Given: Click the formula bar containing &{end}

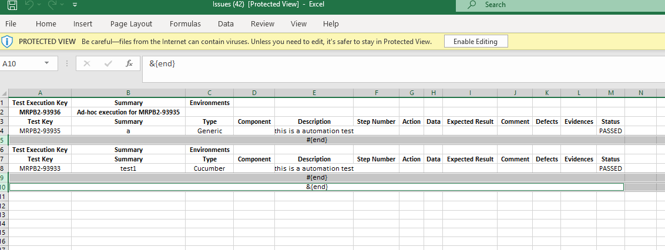Looking at the screenshot, I should click(404, 69).
